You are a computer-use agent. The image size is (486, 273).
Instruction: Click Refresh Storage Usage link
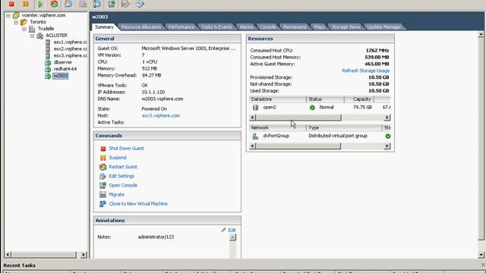(365, 71)
